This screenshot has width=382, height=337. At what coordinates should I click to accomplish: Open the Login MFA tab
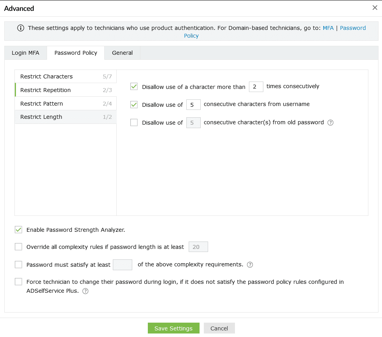pyautogui.click(x=25, y=53)
